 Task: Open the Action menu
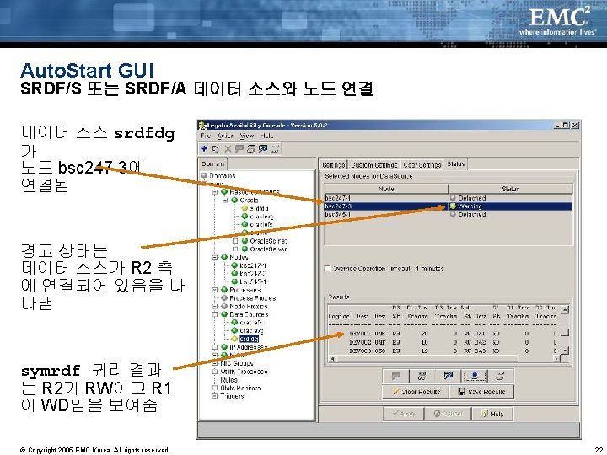tap(226, 136)
